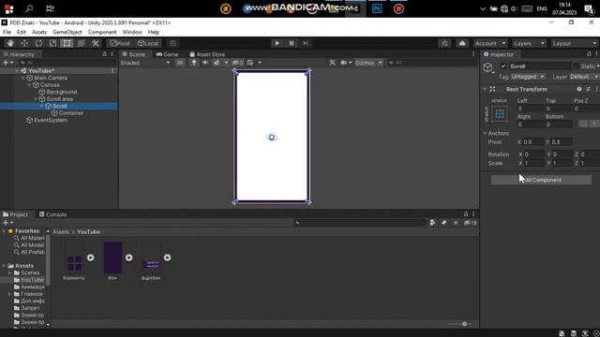This screenshot has height=337, width=600.
Task: Click the Add Component button
Action: tap(541, 180)
